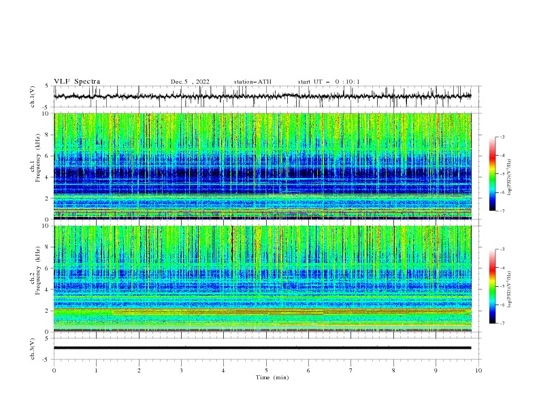Click the "ch.1(V)" axis label
539x416 pixels.
click(x=33, y=97)
